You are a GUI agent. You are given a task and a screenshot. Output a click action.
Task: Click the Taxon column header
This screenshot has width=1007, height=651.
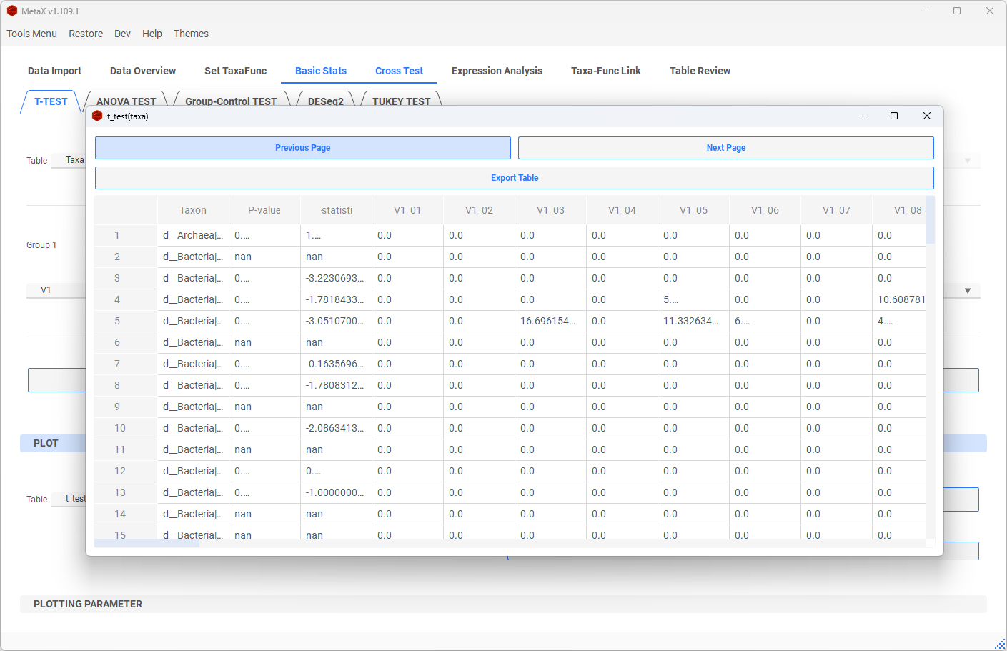click(x=193, y=210)
